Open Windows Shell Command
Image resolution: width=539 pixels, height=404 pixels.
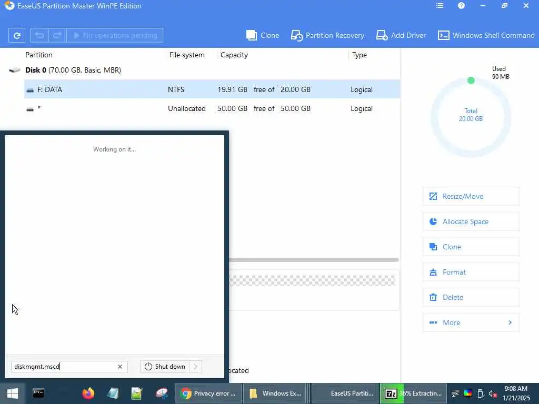[486, 35]
